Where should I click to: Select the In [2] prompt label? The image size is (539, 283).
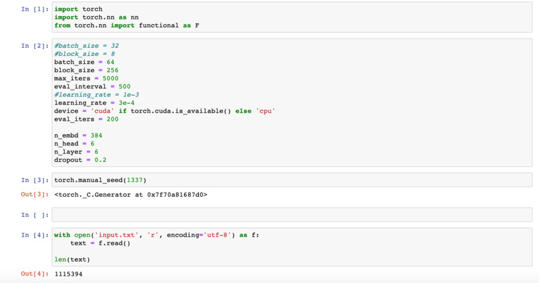(x=35, y=46)
